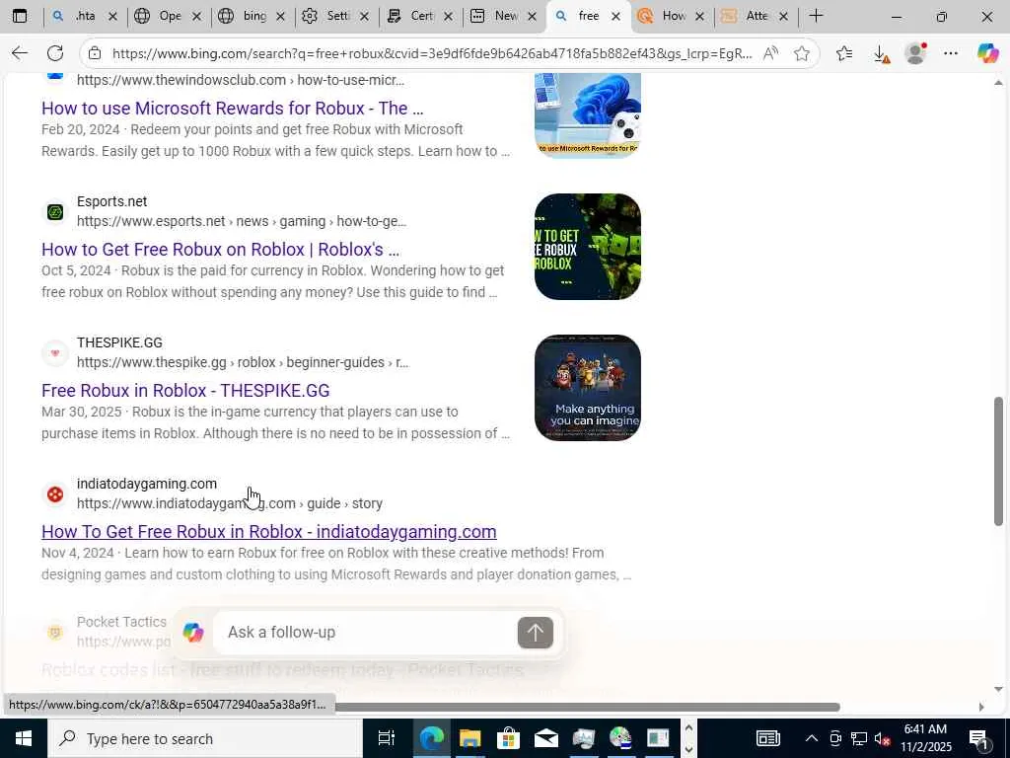This screenshot has height=758, width=1010.
Task: Open the clock showing 6:41 AM
Action: pos(925,738)
